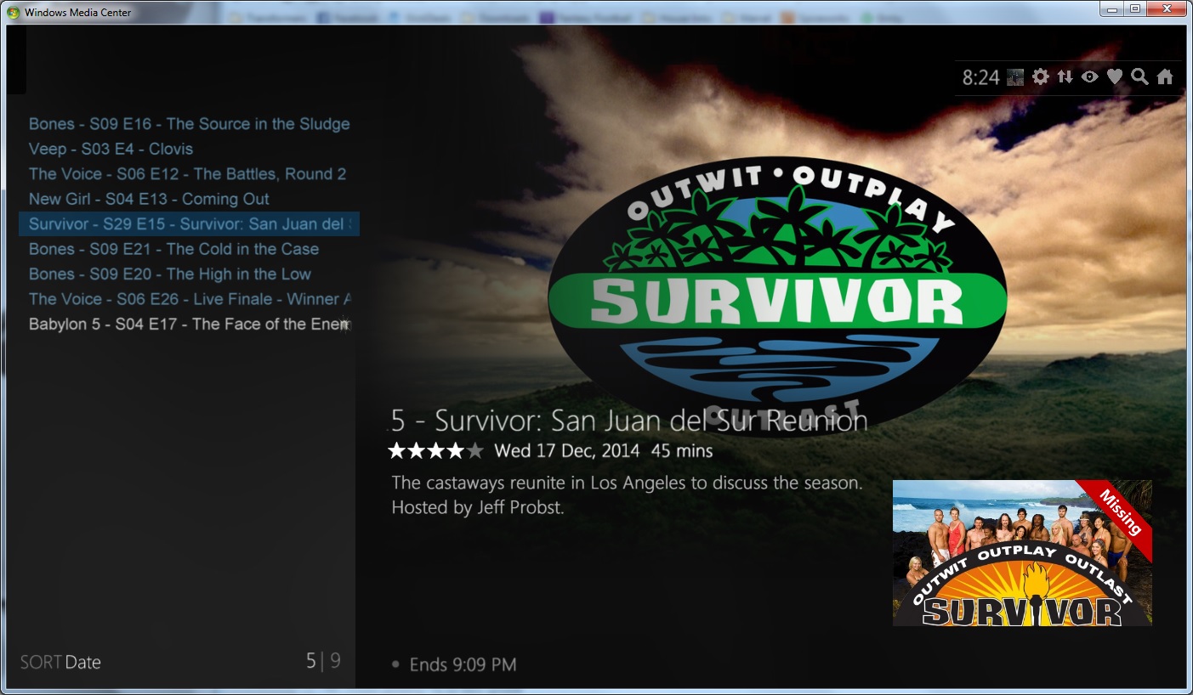The width and height of the screenshot is (1193, 695).
Task: Open the settings gear in the top bar
Action: pyautogui.click(x=1040, y=77)
